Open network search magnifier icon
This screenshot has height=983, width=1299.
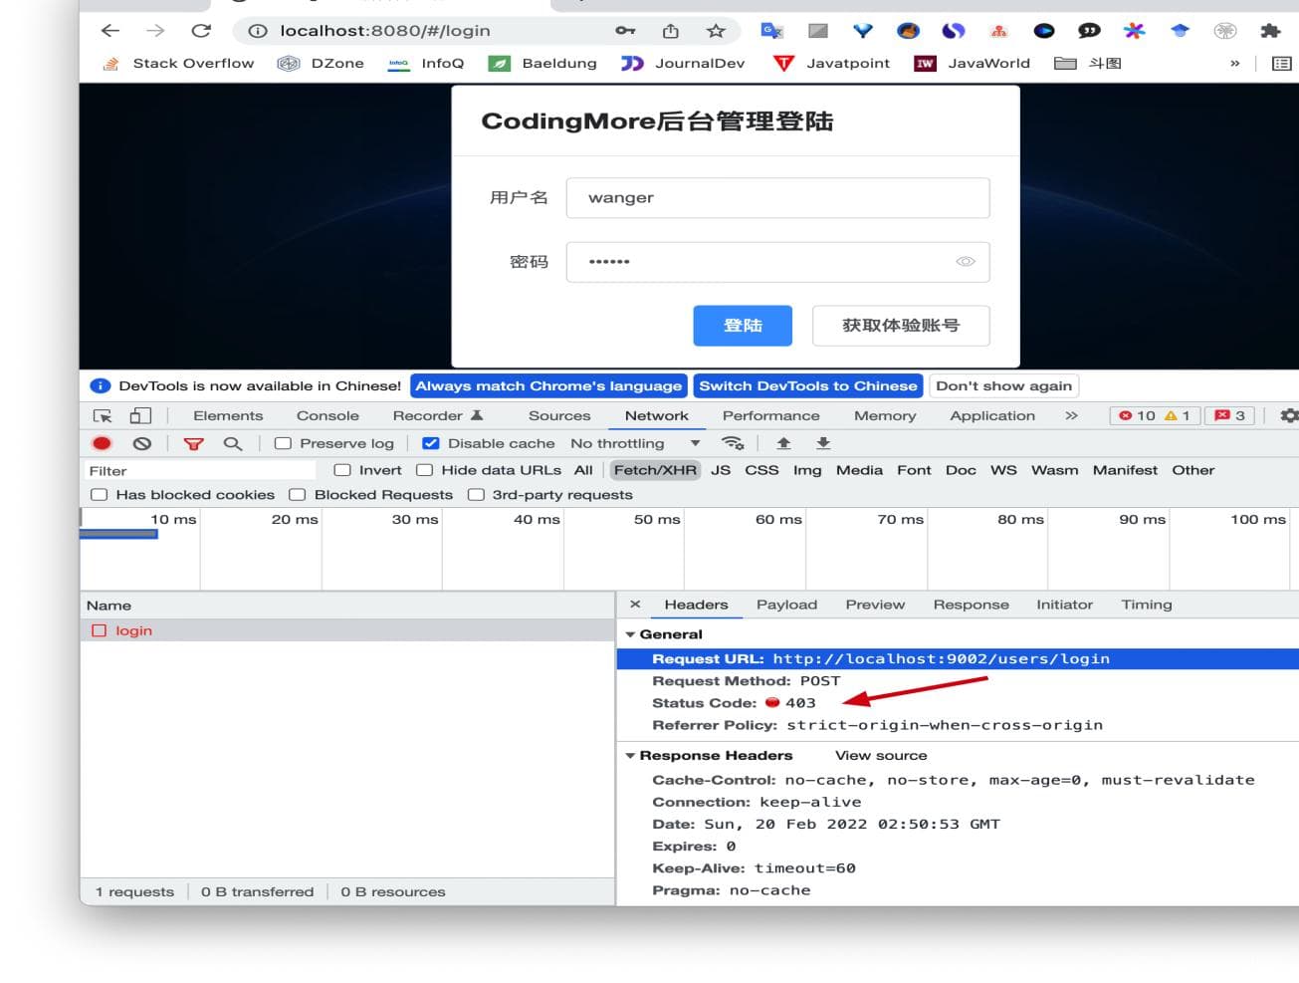tap(233, 443)
